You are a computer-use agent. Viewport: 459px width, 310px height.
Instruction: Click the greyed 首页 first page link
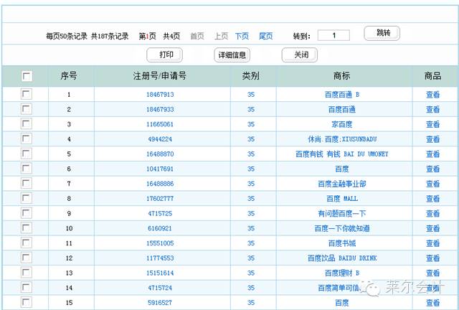(197, 37)
